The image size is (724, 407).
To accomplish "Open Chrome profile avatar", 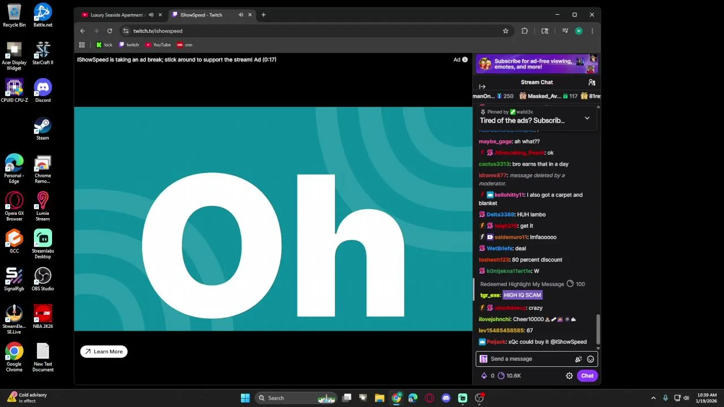I will click(x=579, y=31).
